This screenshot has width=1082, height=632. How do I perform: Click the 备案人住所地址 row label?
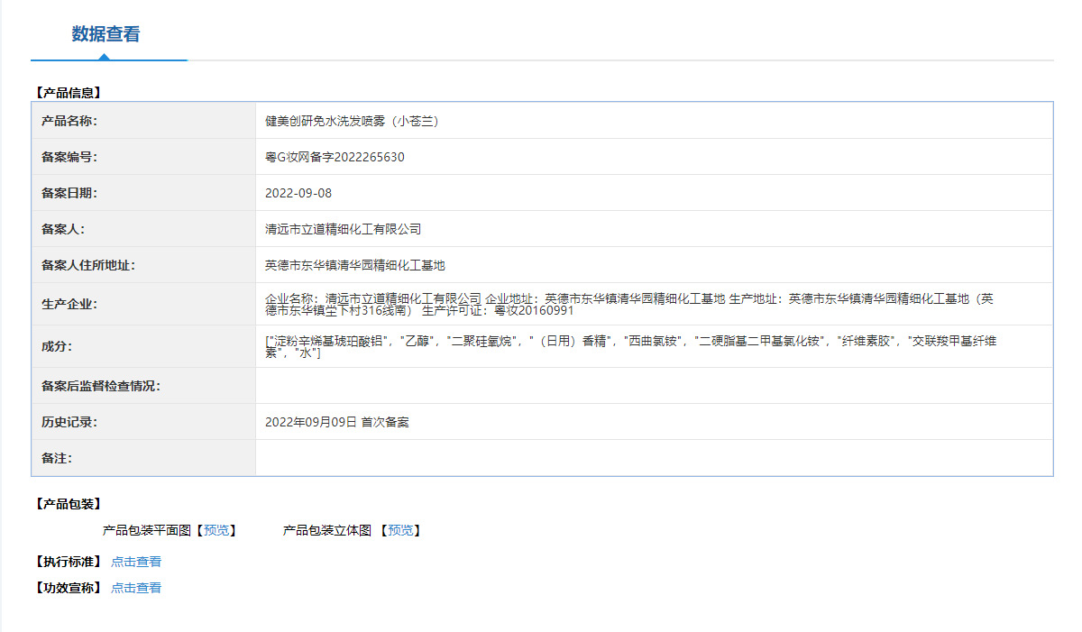88,265
